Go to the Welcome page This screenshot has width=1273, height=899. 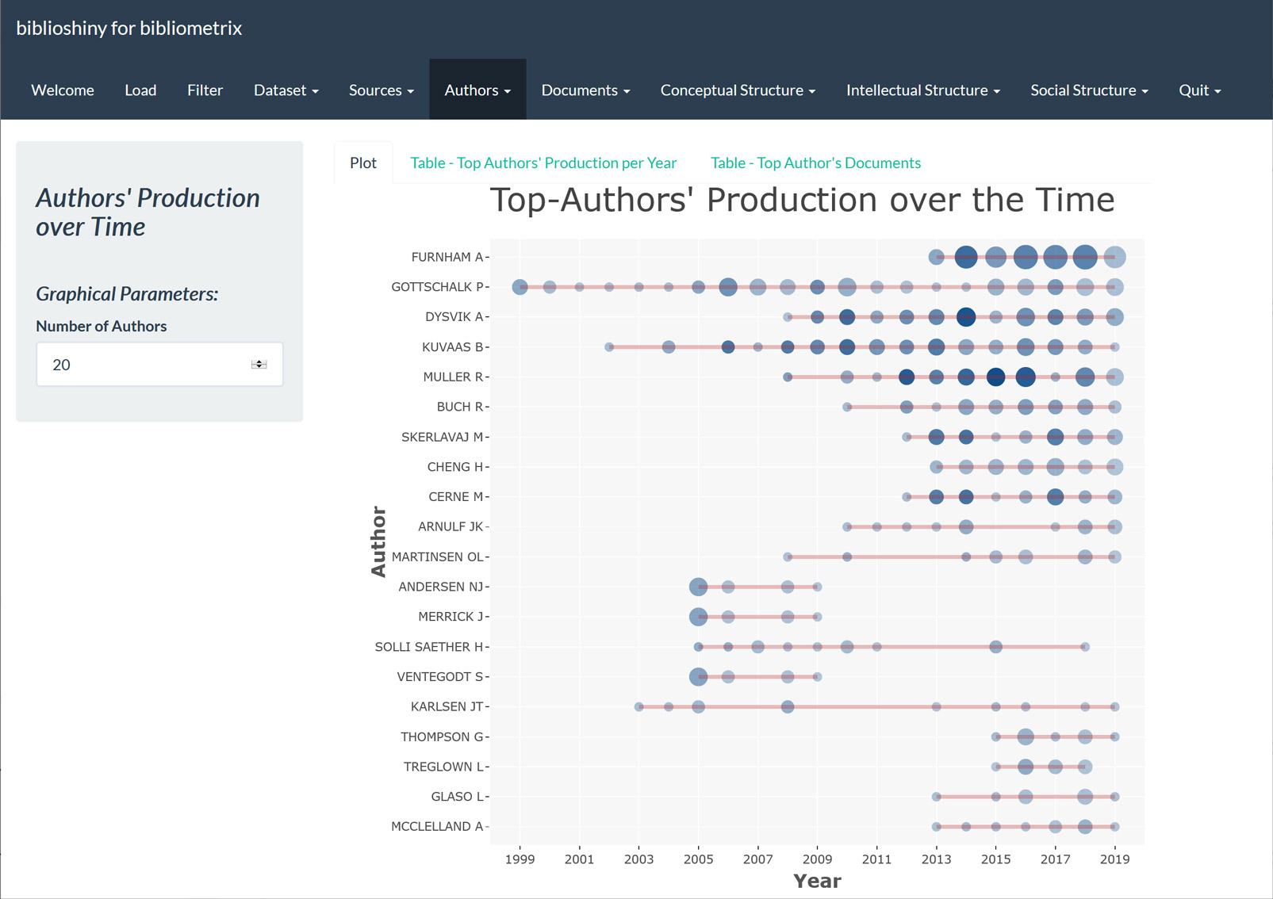click(63, 90)
